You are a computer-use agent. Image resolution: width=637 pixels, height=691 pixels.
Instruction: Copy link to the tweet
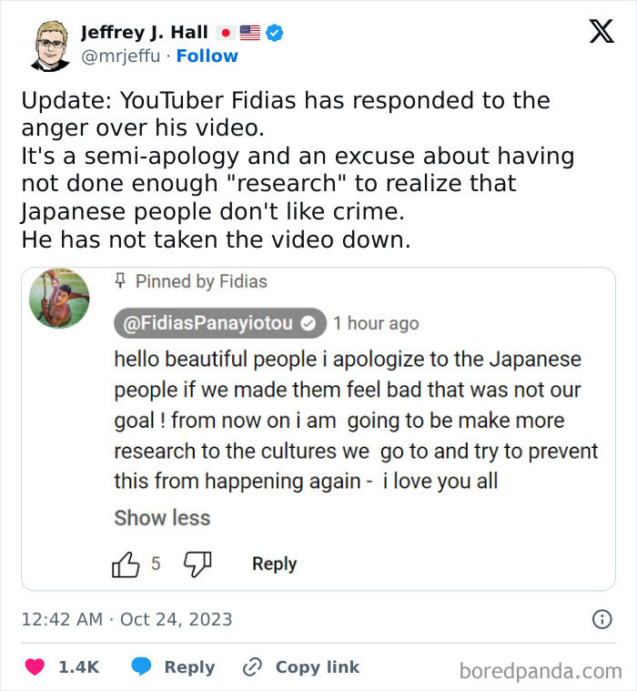[x=302, y=667]
